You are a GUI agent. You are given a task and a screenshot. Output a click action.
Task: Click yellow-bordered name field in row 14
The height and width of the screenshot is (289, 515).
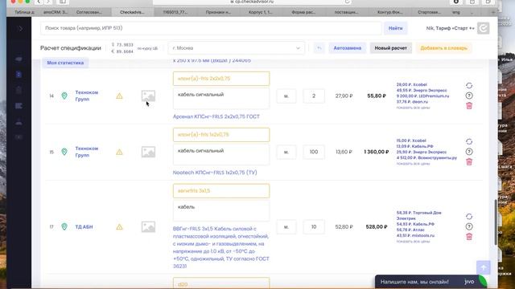tap(221, 79)
